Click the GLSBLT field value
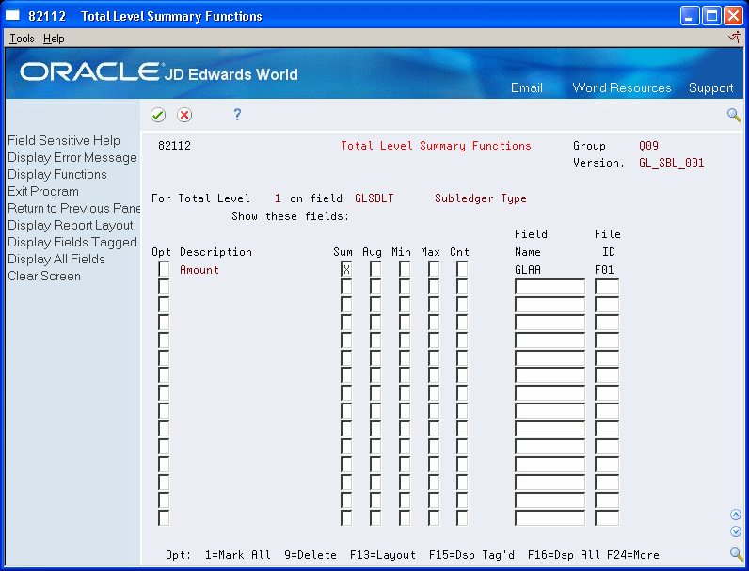749x571 pixels. 374,198
